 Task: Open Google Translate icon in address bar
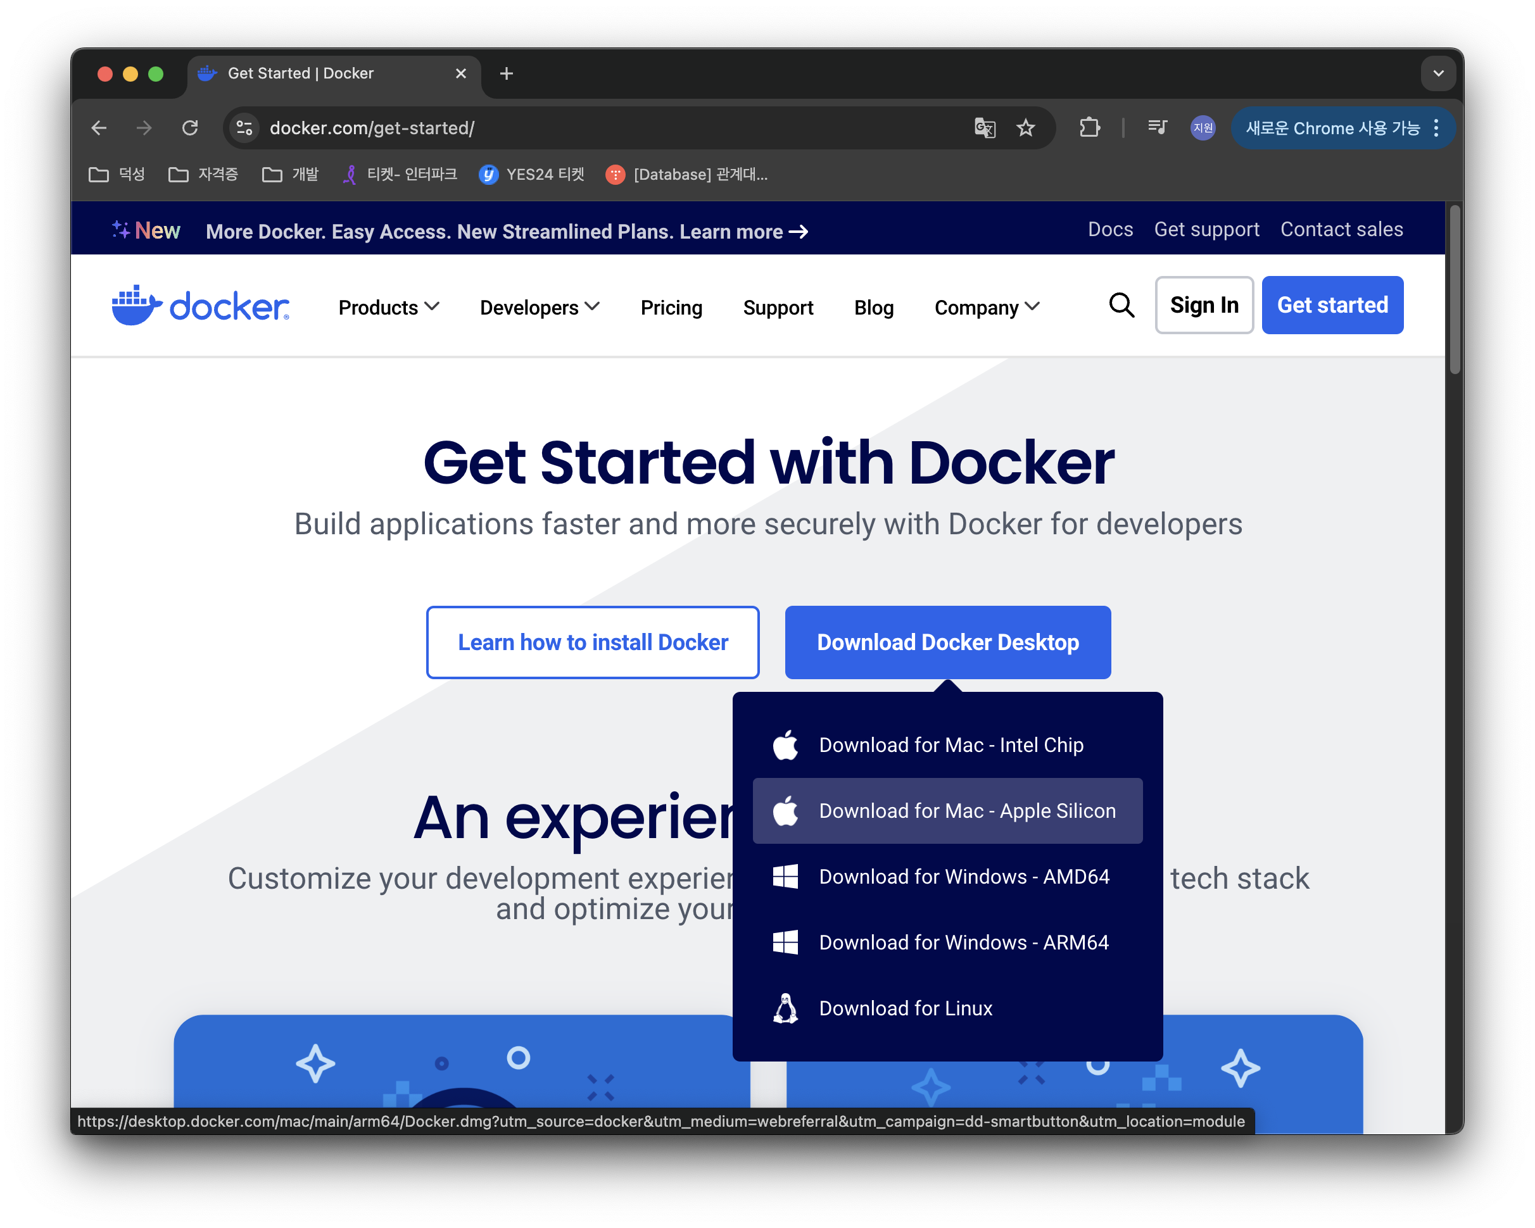pyautogui.click(x=985, y=128)
